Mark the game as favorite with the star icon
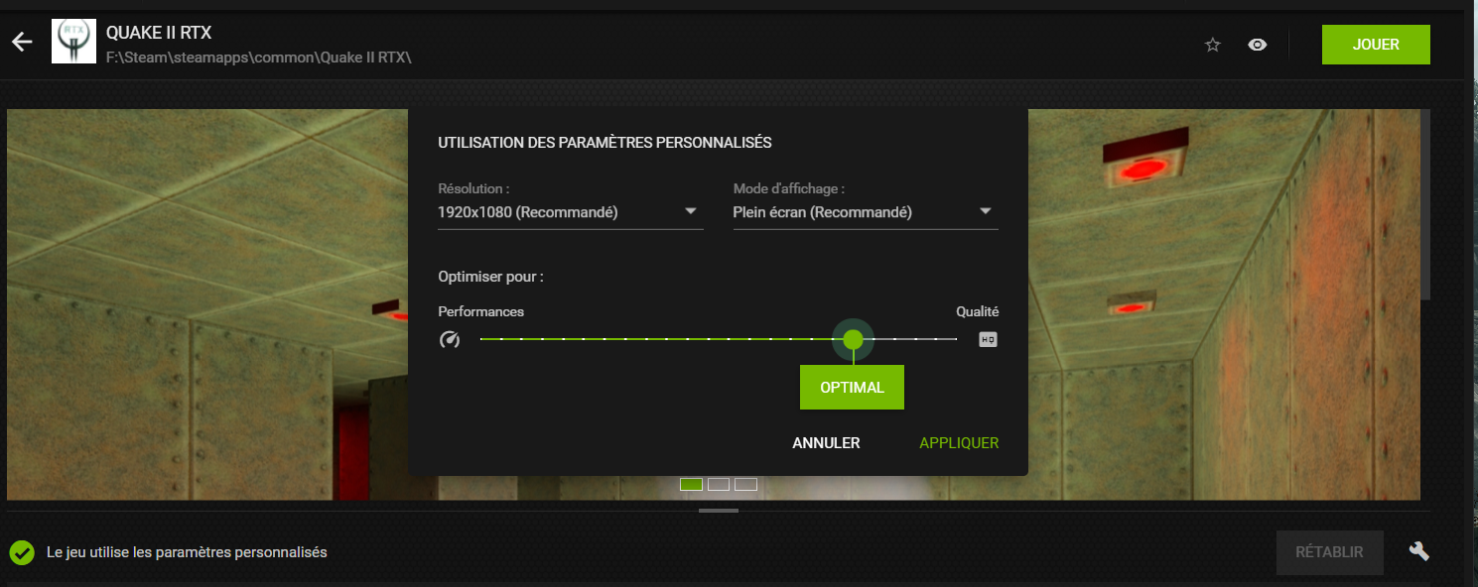The image size is (1478, 587). [1212, 45]
